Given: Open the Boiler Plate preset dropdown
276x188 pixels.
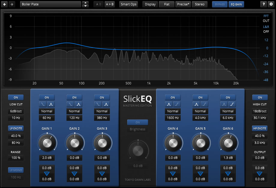Looking at the screenshot, I should pos(51,4).
